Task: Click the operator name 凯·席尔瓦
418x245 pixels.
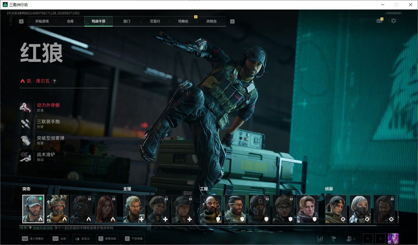Action: [38, 81]
